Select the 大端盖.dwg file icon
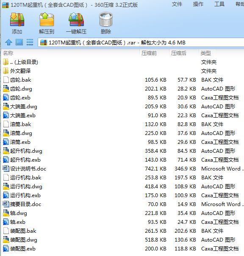 (6, 107)
